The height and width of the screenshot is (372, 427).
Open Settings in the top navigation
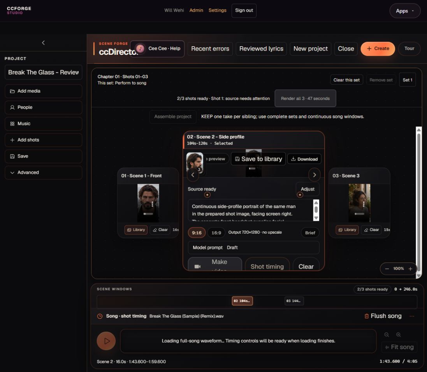click(217, 10)
